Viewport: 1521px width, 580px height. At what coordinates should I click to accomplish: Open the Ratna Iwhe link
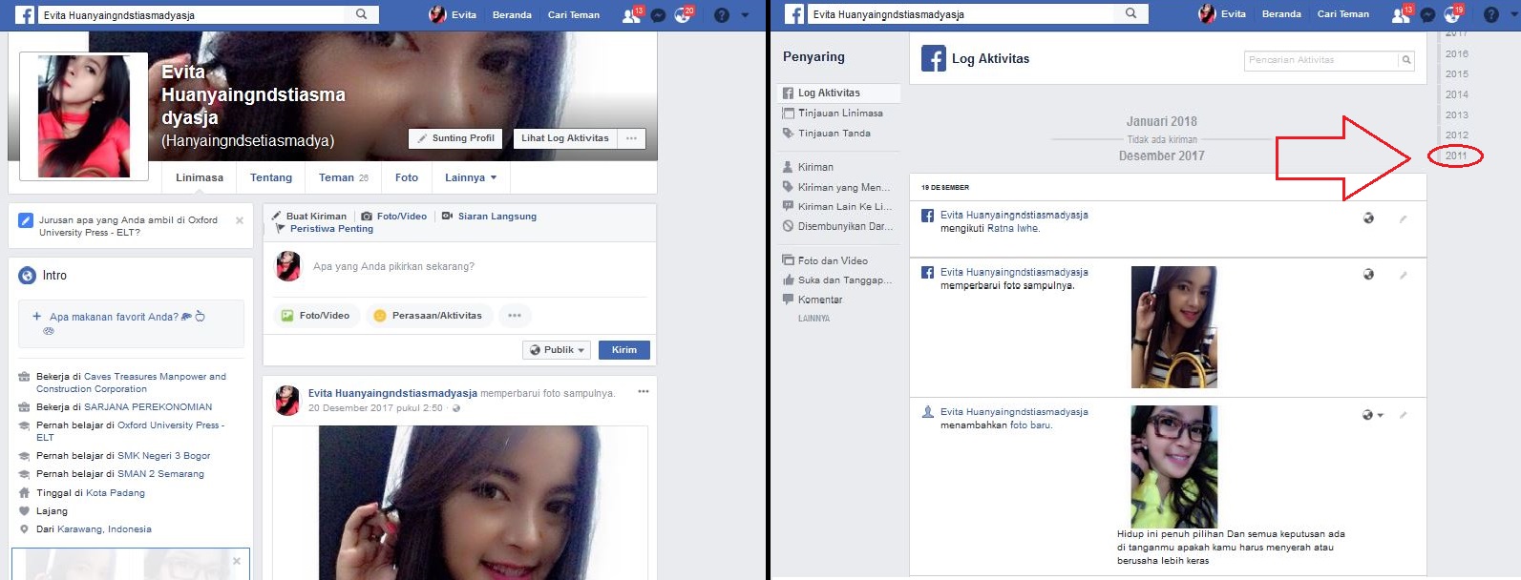click(1013, 229)
